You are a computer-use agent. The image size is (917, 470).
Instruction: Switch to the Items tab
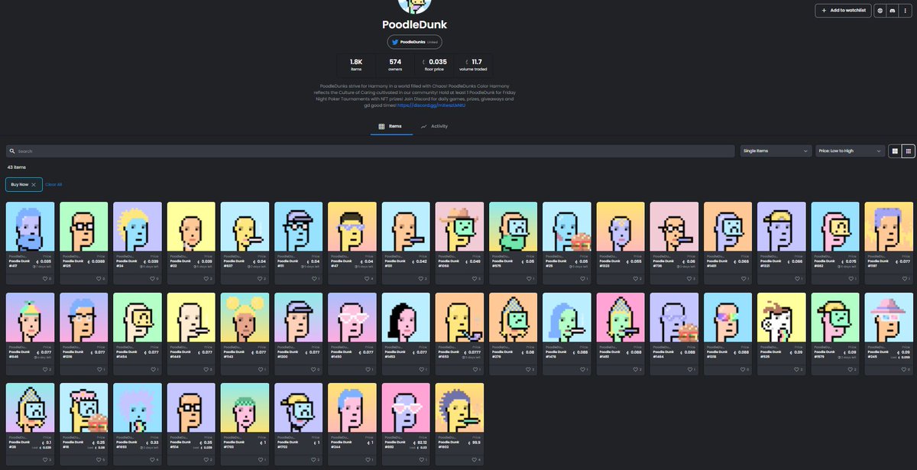390,126
